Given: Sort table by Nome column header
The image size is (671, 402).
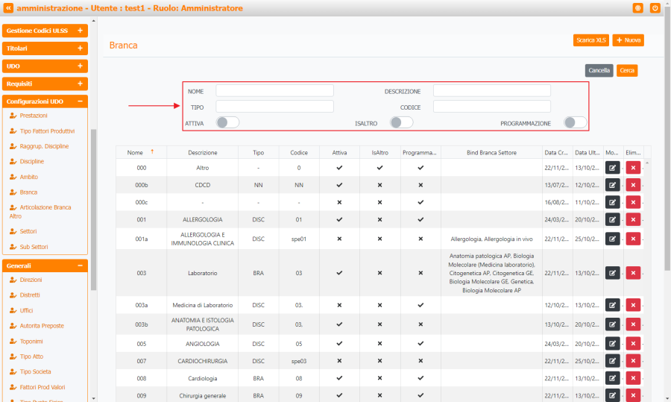Looking at the screenshot, I should (x=135, y=152).
